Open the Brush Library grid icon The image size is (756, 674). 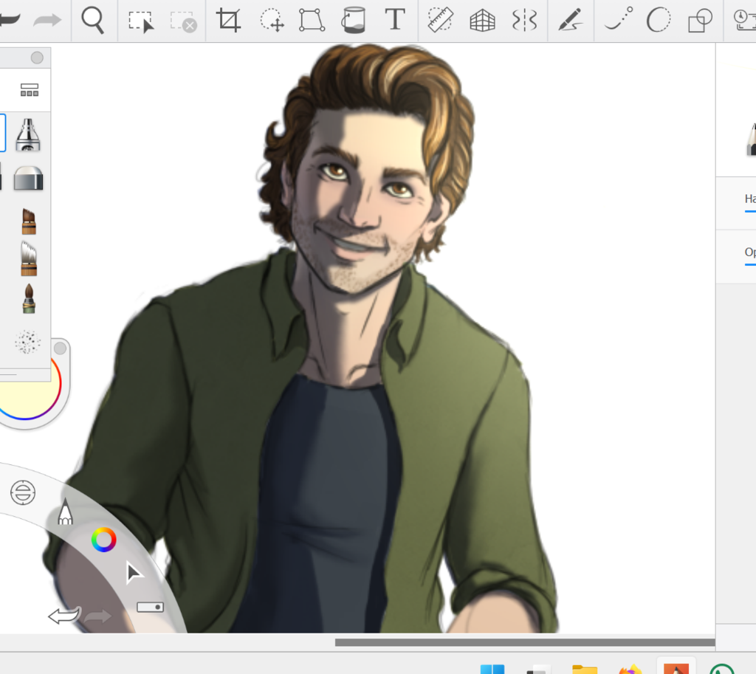click(x=30, y=90)
